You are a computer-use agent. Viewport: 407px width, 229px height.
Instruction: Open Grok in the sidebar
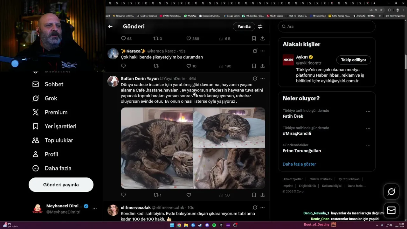click(45, 98)
